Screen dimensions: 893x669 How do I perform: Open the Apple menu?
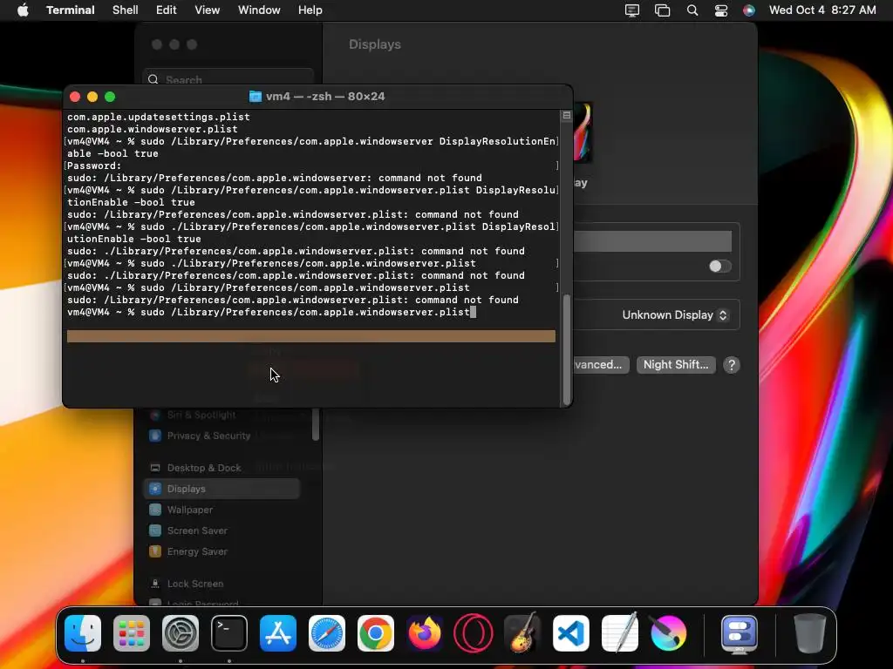(23, 10)
